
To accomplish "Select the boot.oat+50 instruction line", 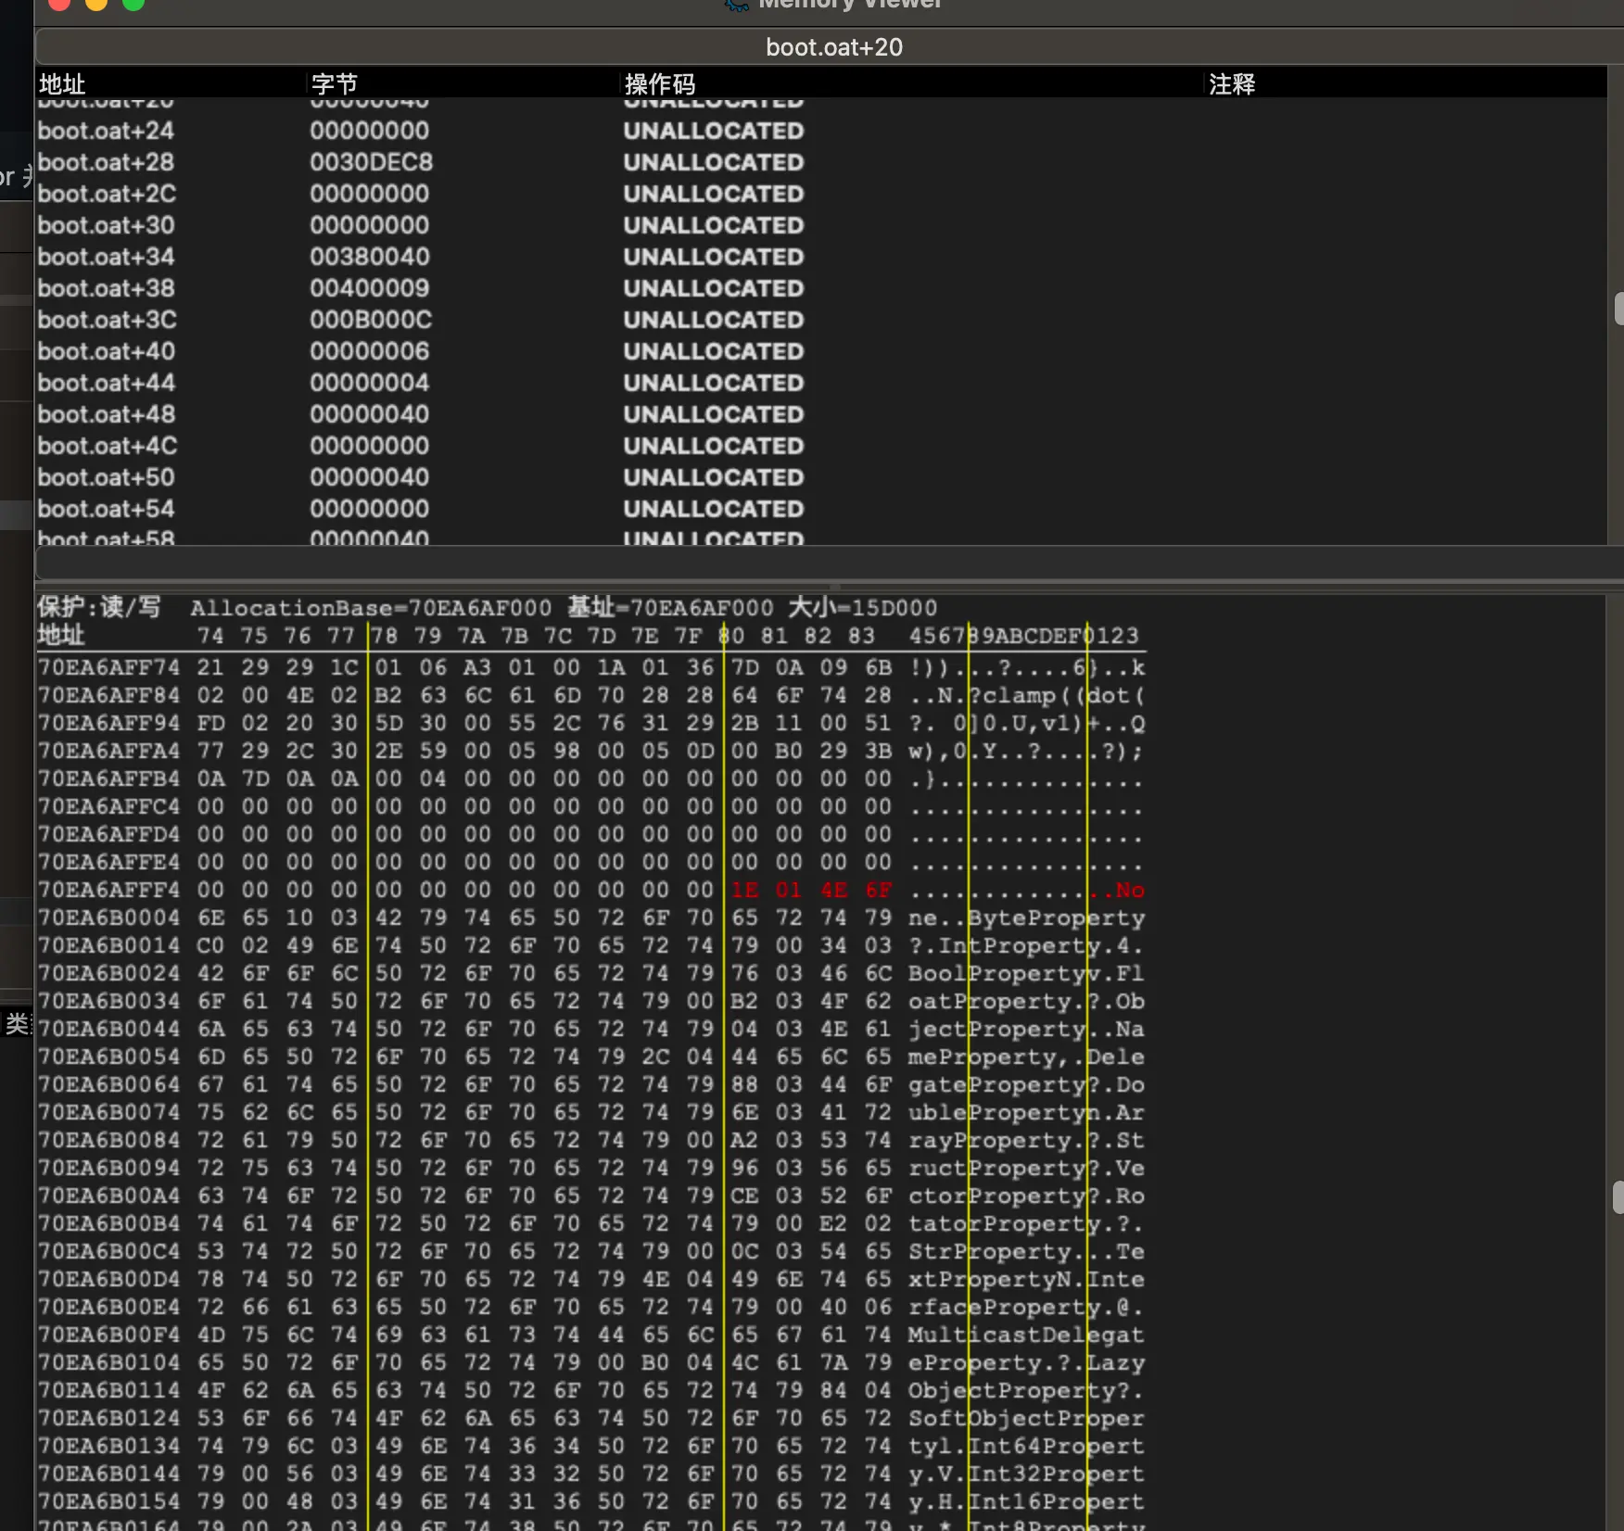I will coord(106,477).
